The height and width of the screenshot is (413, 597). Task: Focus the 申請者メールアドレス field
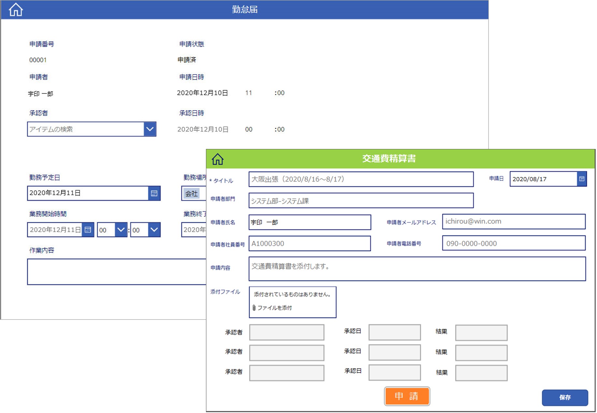pos(514,222)
